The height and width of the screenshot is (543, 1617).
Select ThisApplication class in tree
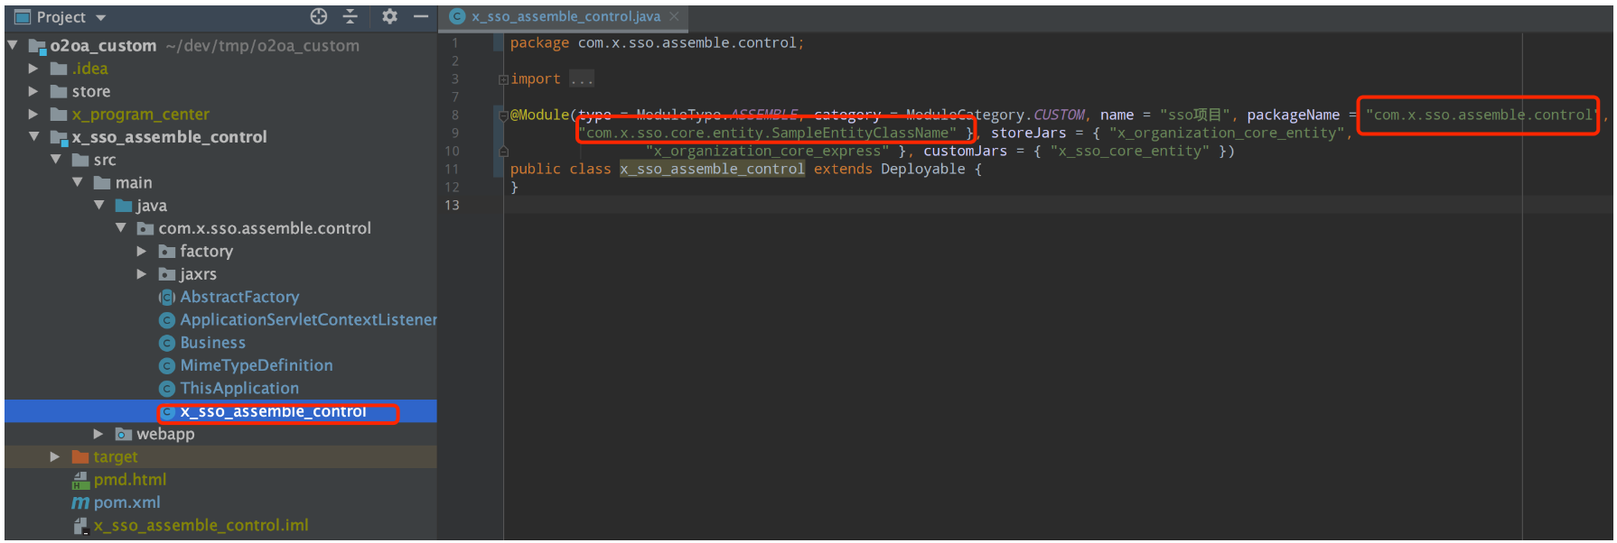coord(238,388)
